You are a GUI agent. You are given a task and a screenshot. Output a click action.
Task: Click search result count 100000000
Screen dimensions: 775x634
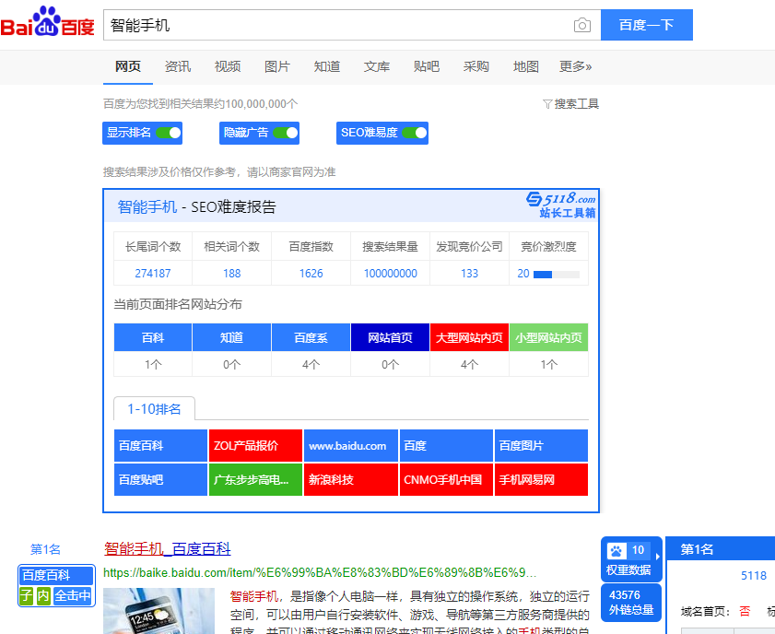point(391,274)
